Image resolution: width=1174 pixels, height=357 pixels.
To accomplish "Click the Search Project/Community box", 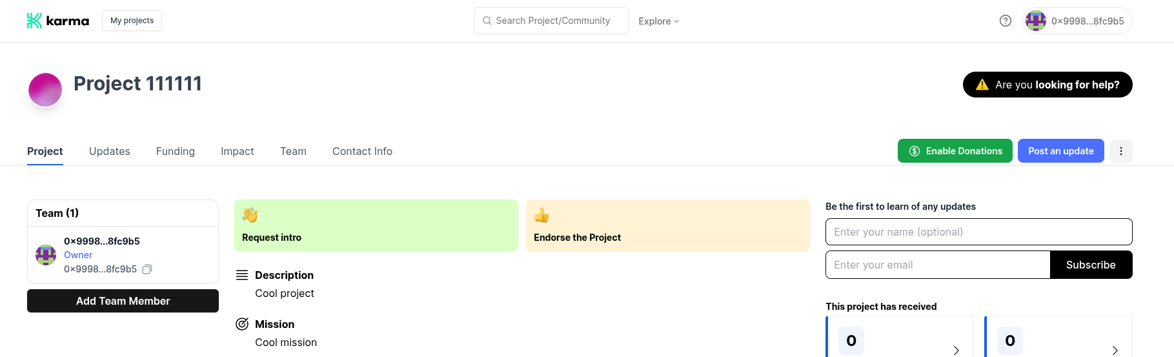I will (x=552, y=21).
